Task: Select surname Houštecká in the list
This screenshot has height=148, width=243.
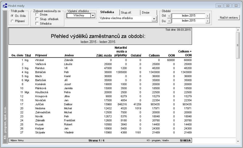Action: pyautogui.click(x=42, y=92)
